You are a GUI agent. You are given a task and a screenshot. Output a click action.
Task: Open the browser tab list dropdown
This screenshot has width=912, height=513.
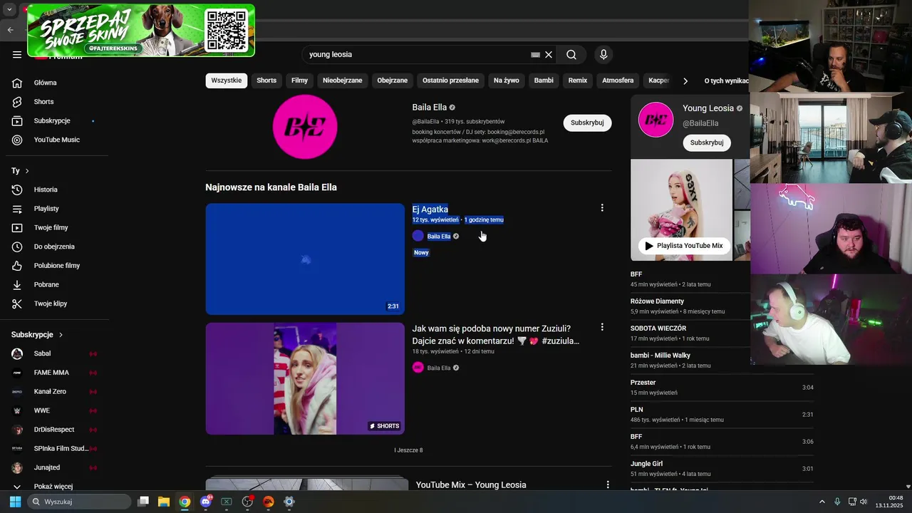point(9,10)
